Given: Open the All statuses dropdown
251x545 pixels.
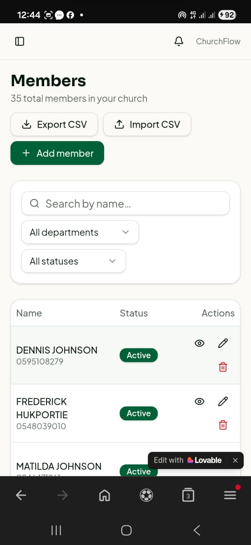Looking at the screenshot, I should click(73, 261).
